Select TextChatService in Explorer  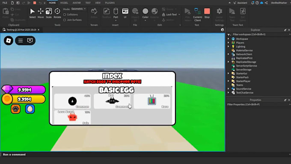[244, 93]
